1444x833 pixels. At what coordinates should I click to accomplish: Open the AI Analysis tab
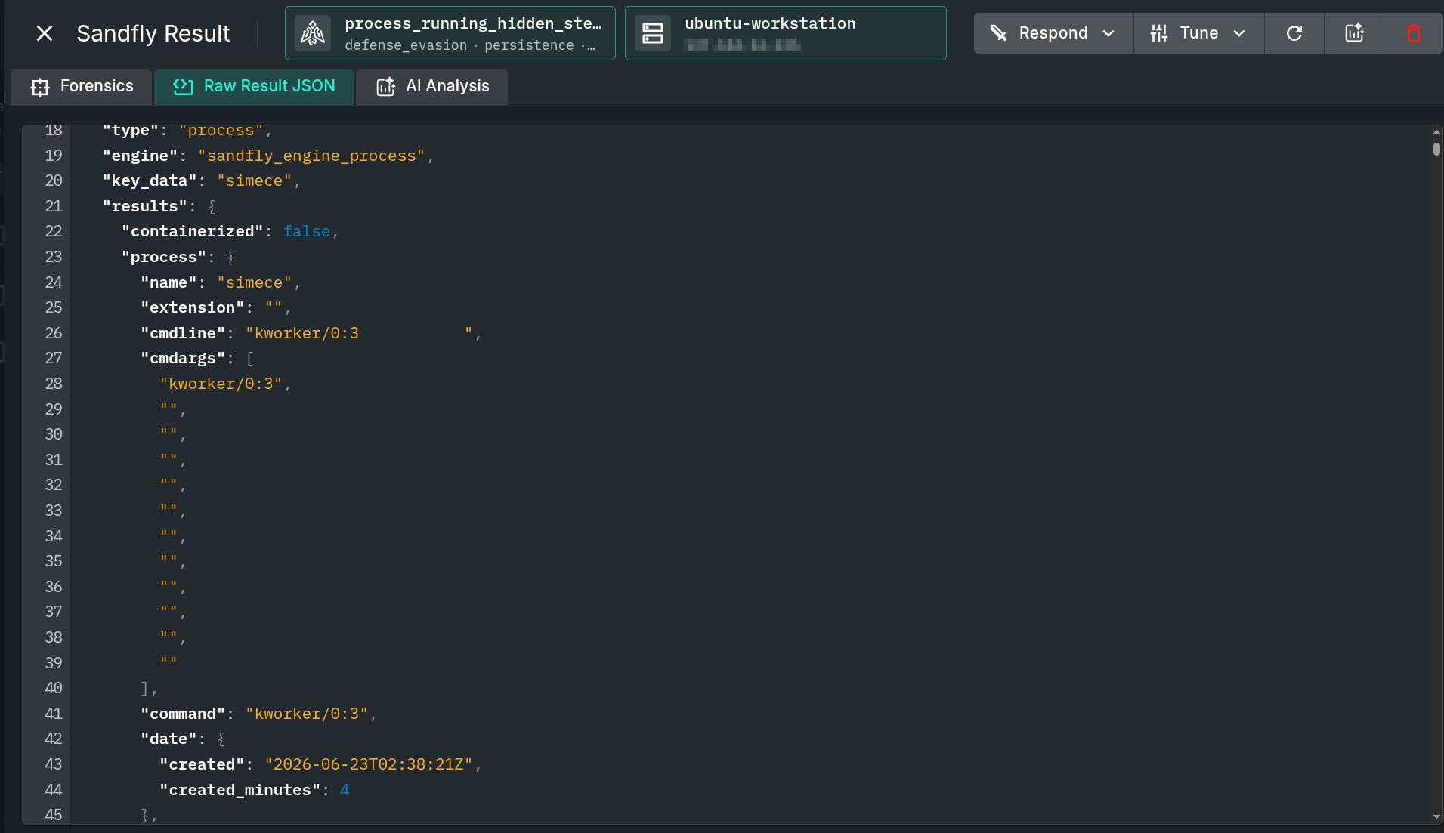click(432, 87)
